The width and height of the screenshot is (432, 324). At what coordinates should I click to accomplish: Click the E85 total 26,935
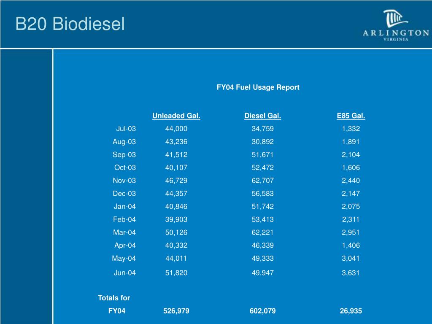[351, 311]
